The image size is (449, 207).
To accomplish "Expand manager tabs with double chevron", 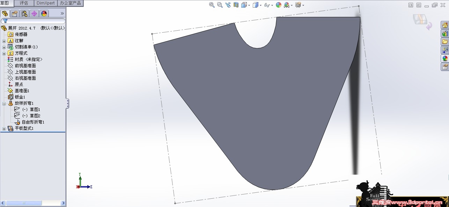I will 62,14.
